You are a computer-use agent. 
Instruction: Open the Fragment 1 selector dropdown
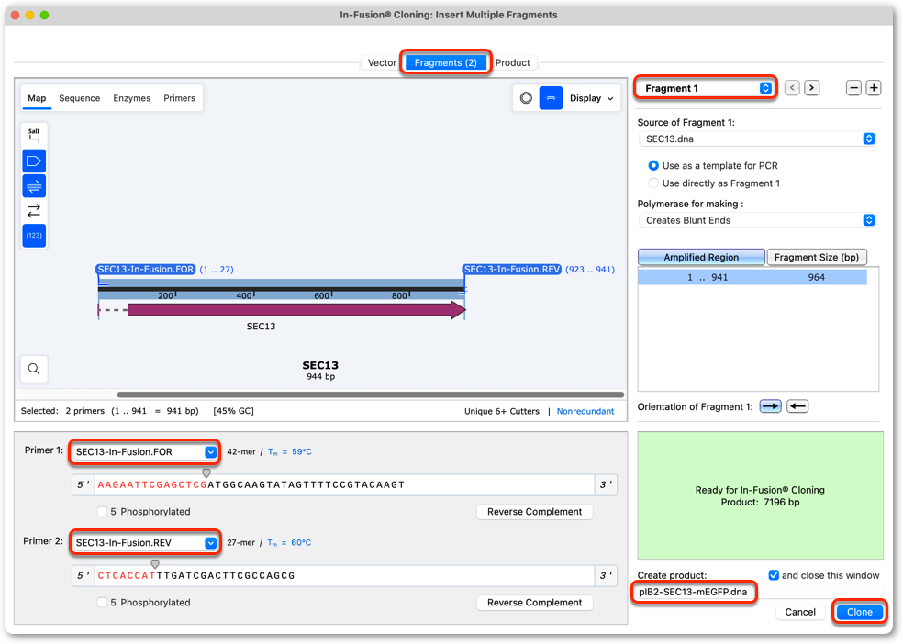706,88
